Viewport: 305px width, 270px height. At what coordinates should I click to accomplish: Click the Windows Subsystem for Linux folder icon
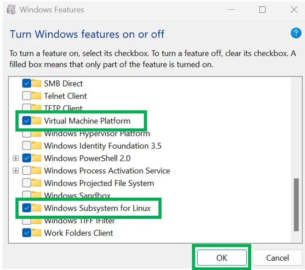(36, 208)
